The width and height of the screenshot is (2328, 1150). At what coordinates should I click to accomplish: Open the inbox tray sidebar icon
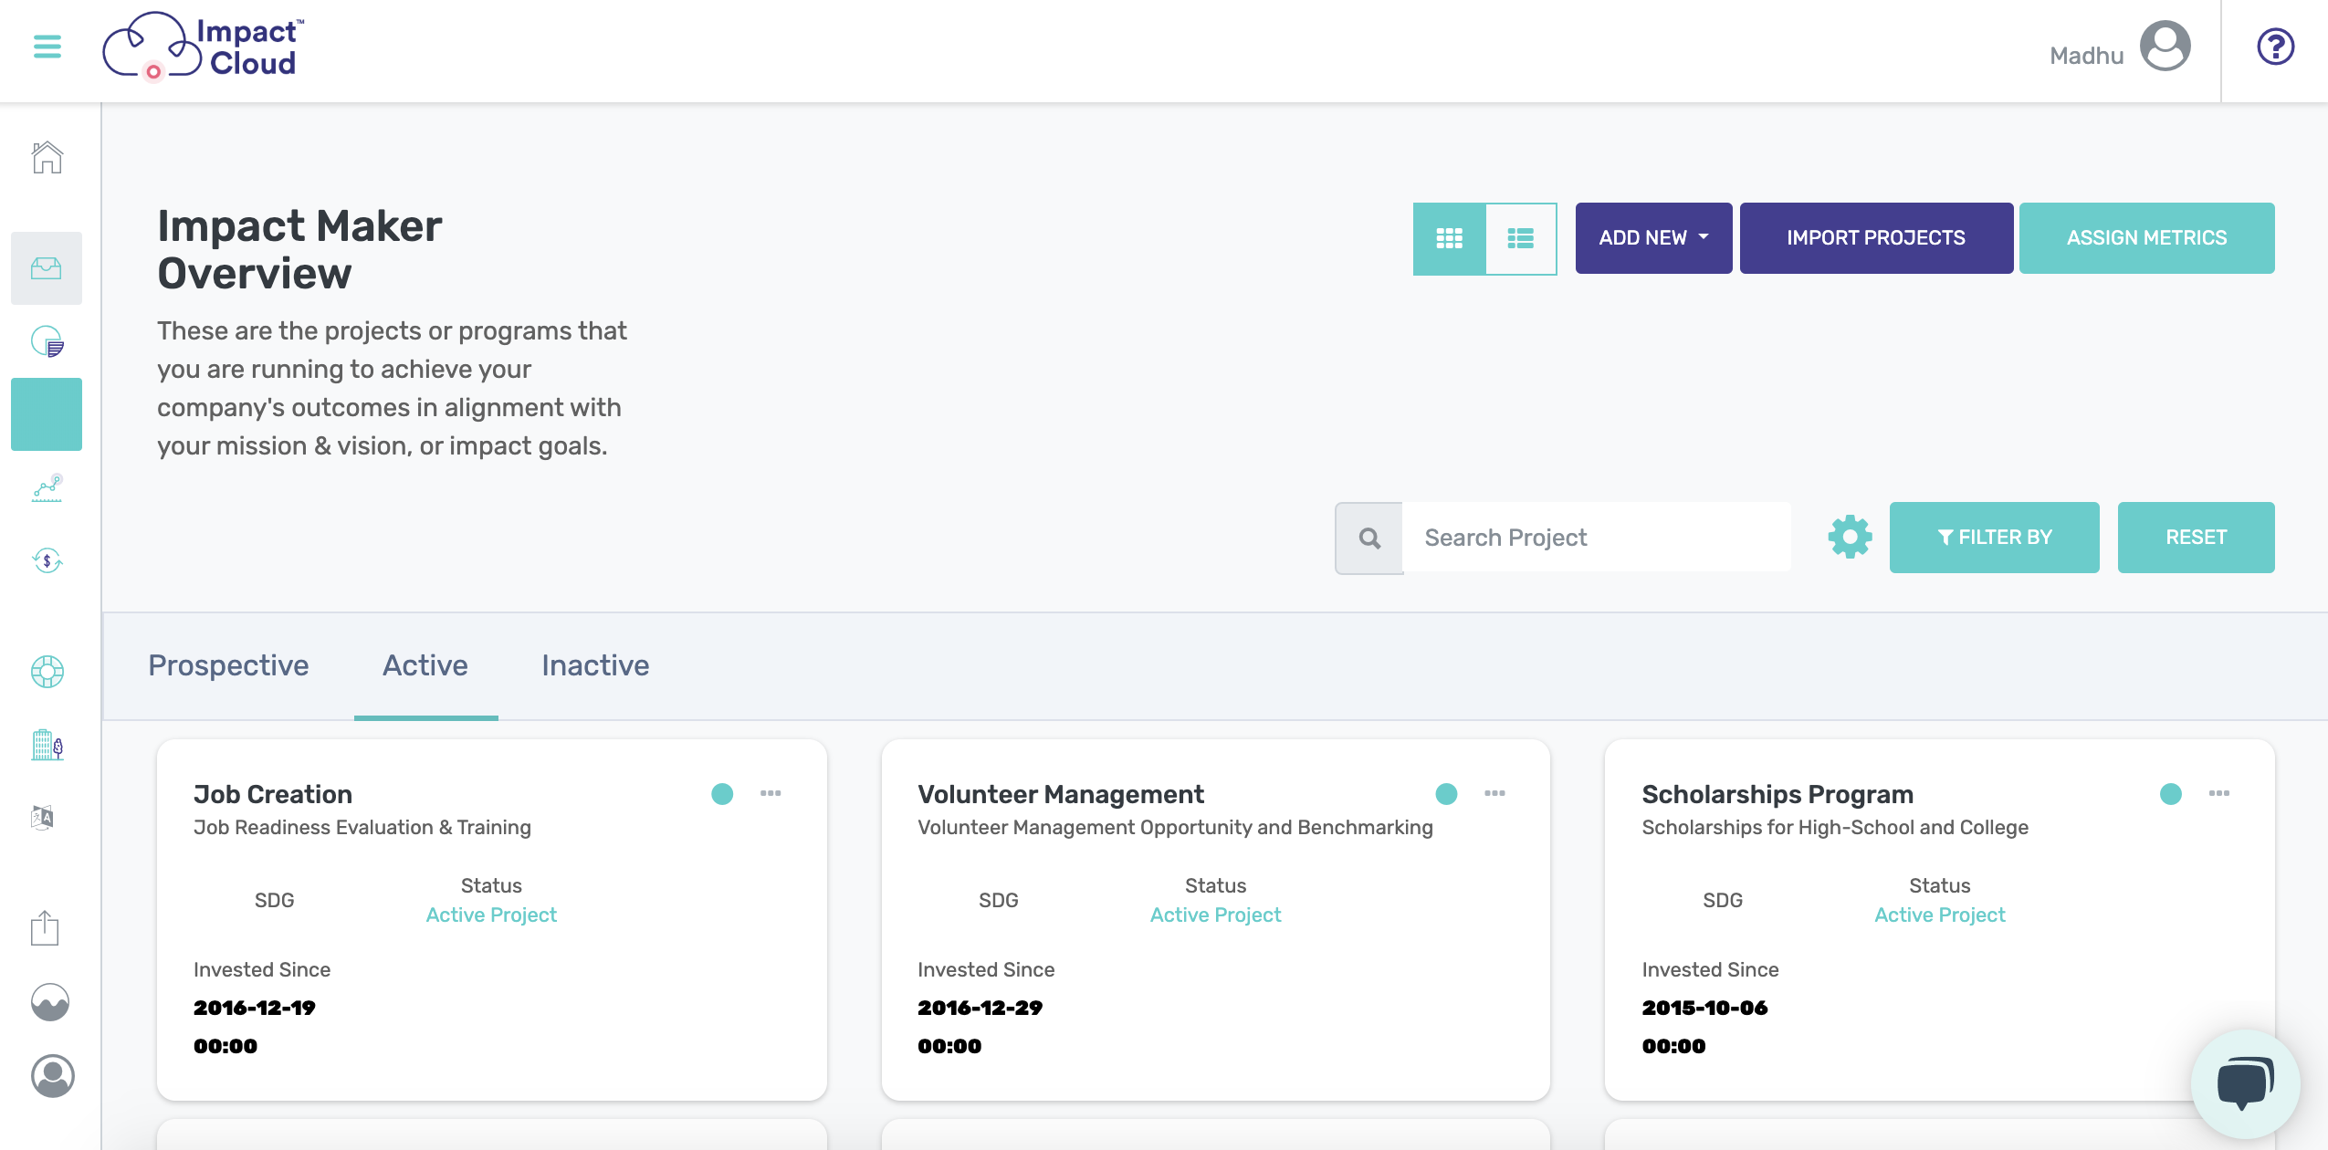[47, 268]
